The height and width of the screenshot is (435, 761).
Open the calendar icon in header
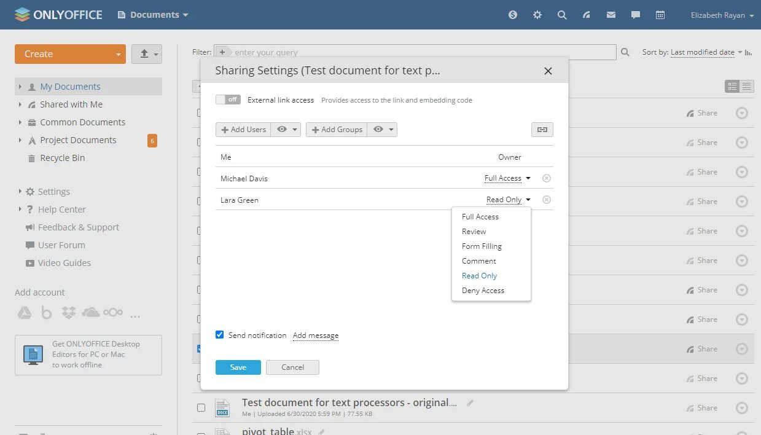coord(660,15)
